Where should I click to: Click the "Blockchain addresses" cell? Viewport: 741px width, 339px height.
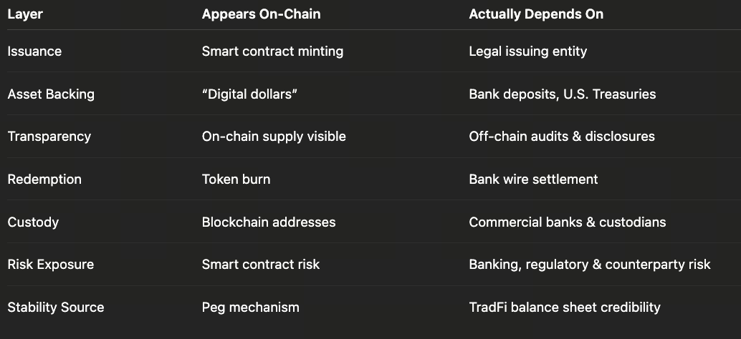tap(269, 222)
